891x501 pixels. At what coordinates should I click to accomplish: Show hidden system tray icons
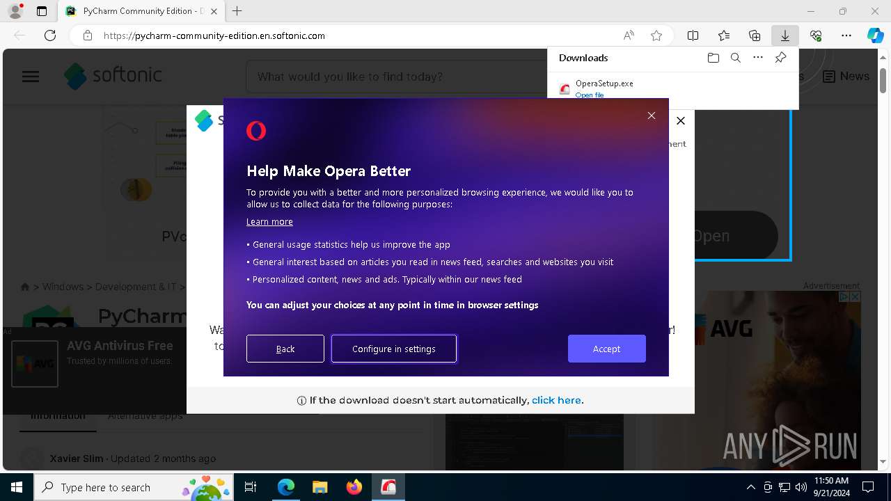point(750,487)
